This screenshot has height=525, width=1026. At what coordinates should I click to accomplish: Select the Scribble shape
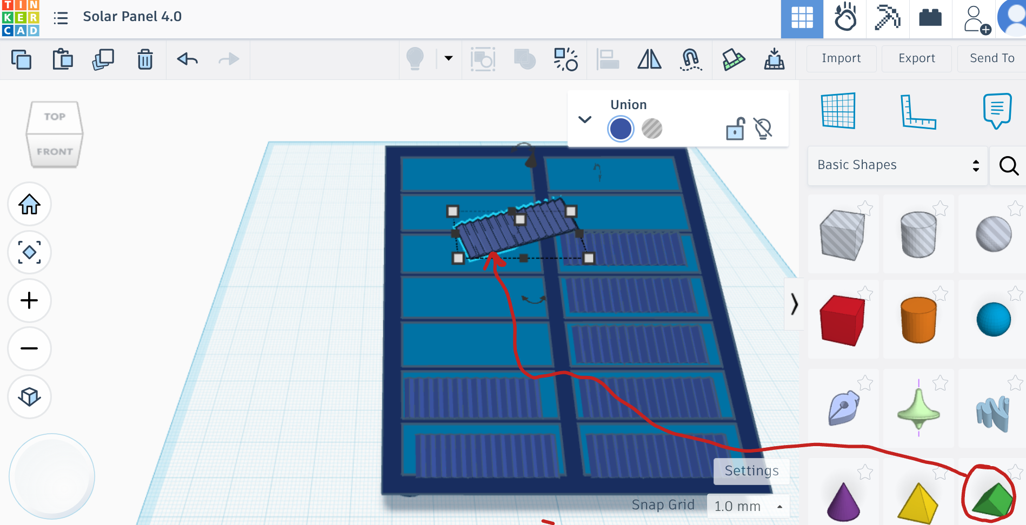pyautogui.click(x=843, y=408)
